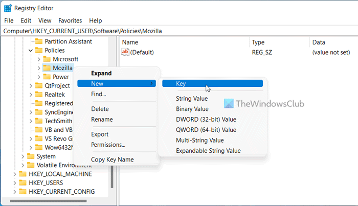This screenshot has width=358, height=206.
Task: Click the QtProject folder icon
Action: 39,85
